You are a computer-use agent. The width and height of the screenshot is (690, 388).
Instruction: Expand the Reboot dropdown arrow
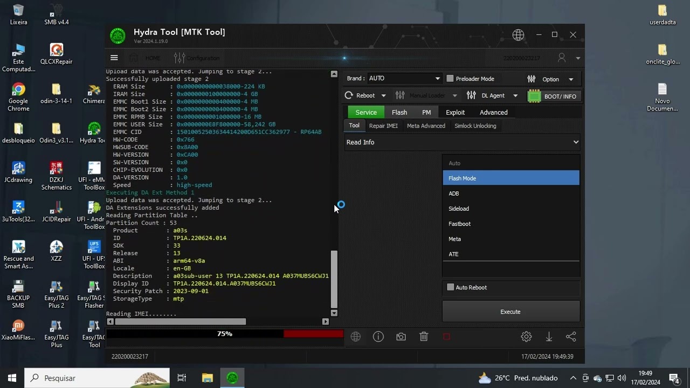[x=383, y=96]
